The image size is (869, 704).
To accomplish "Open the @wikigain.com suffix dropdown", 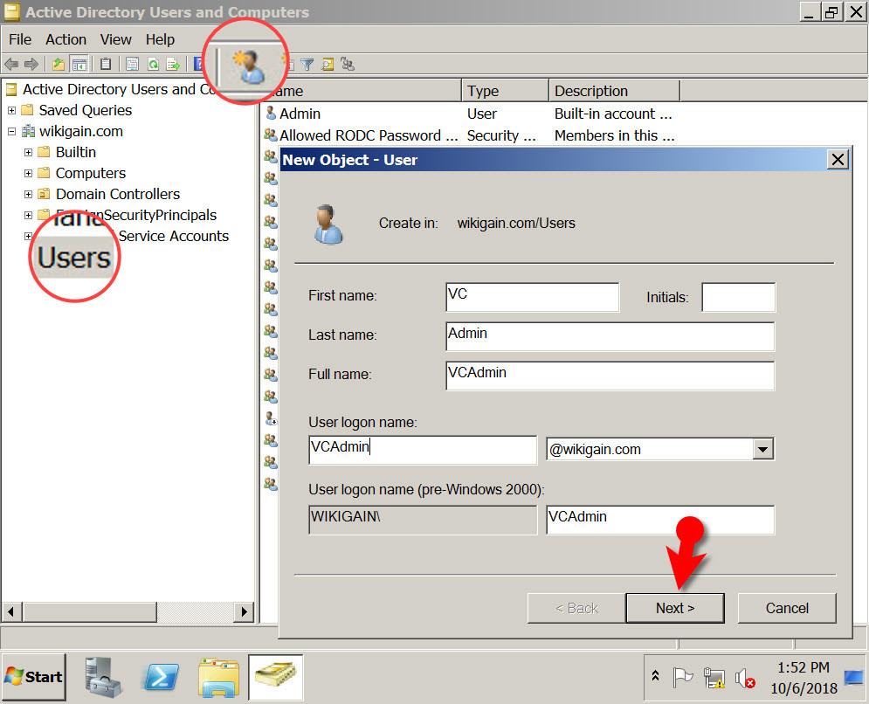I will (763, 449).
